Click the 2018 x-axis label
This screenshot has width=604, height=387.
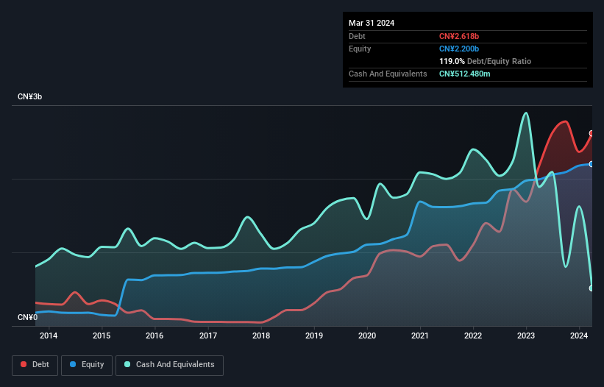(x=261, y=335)
